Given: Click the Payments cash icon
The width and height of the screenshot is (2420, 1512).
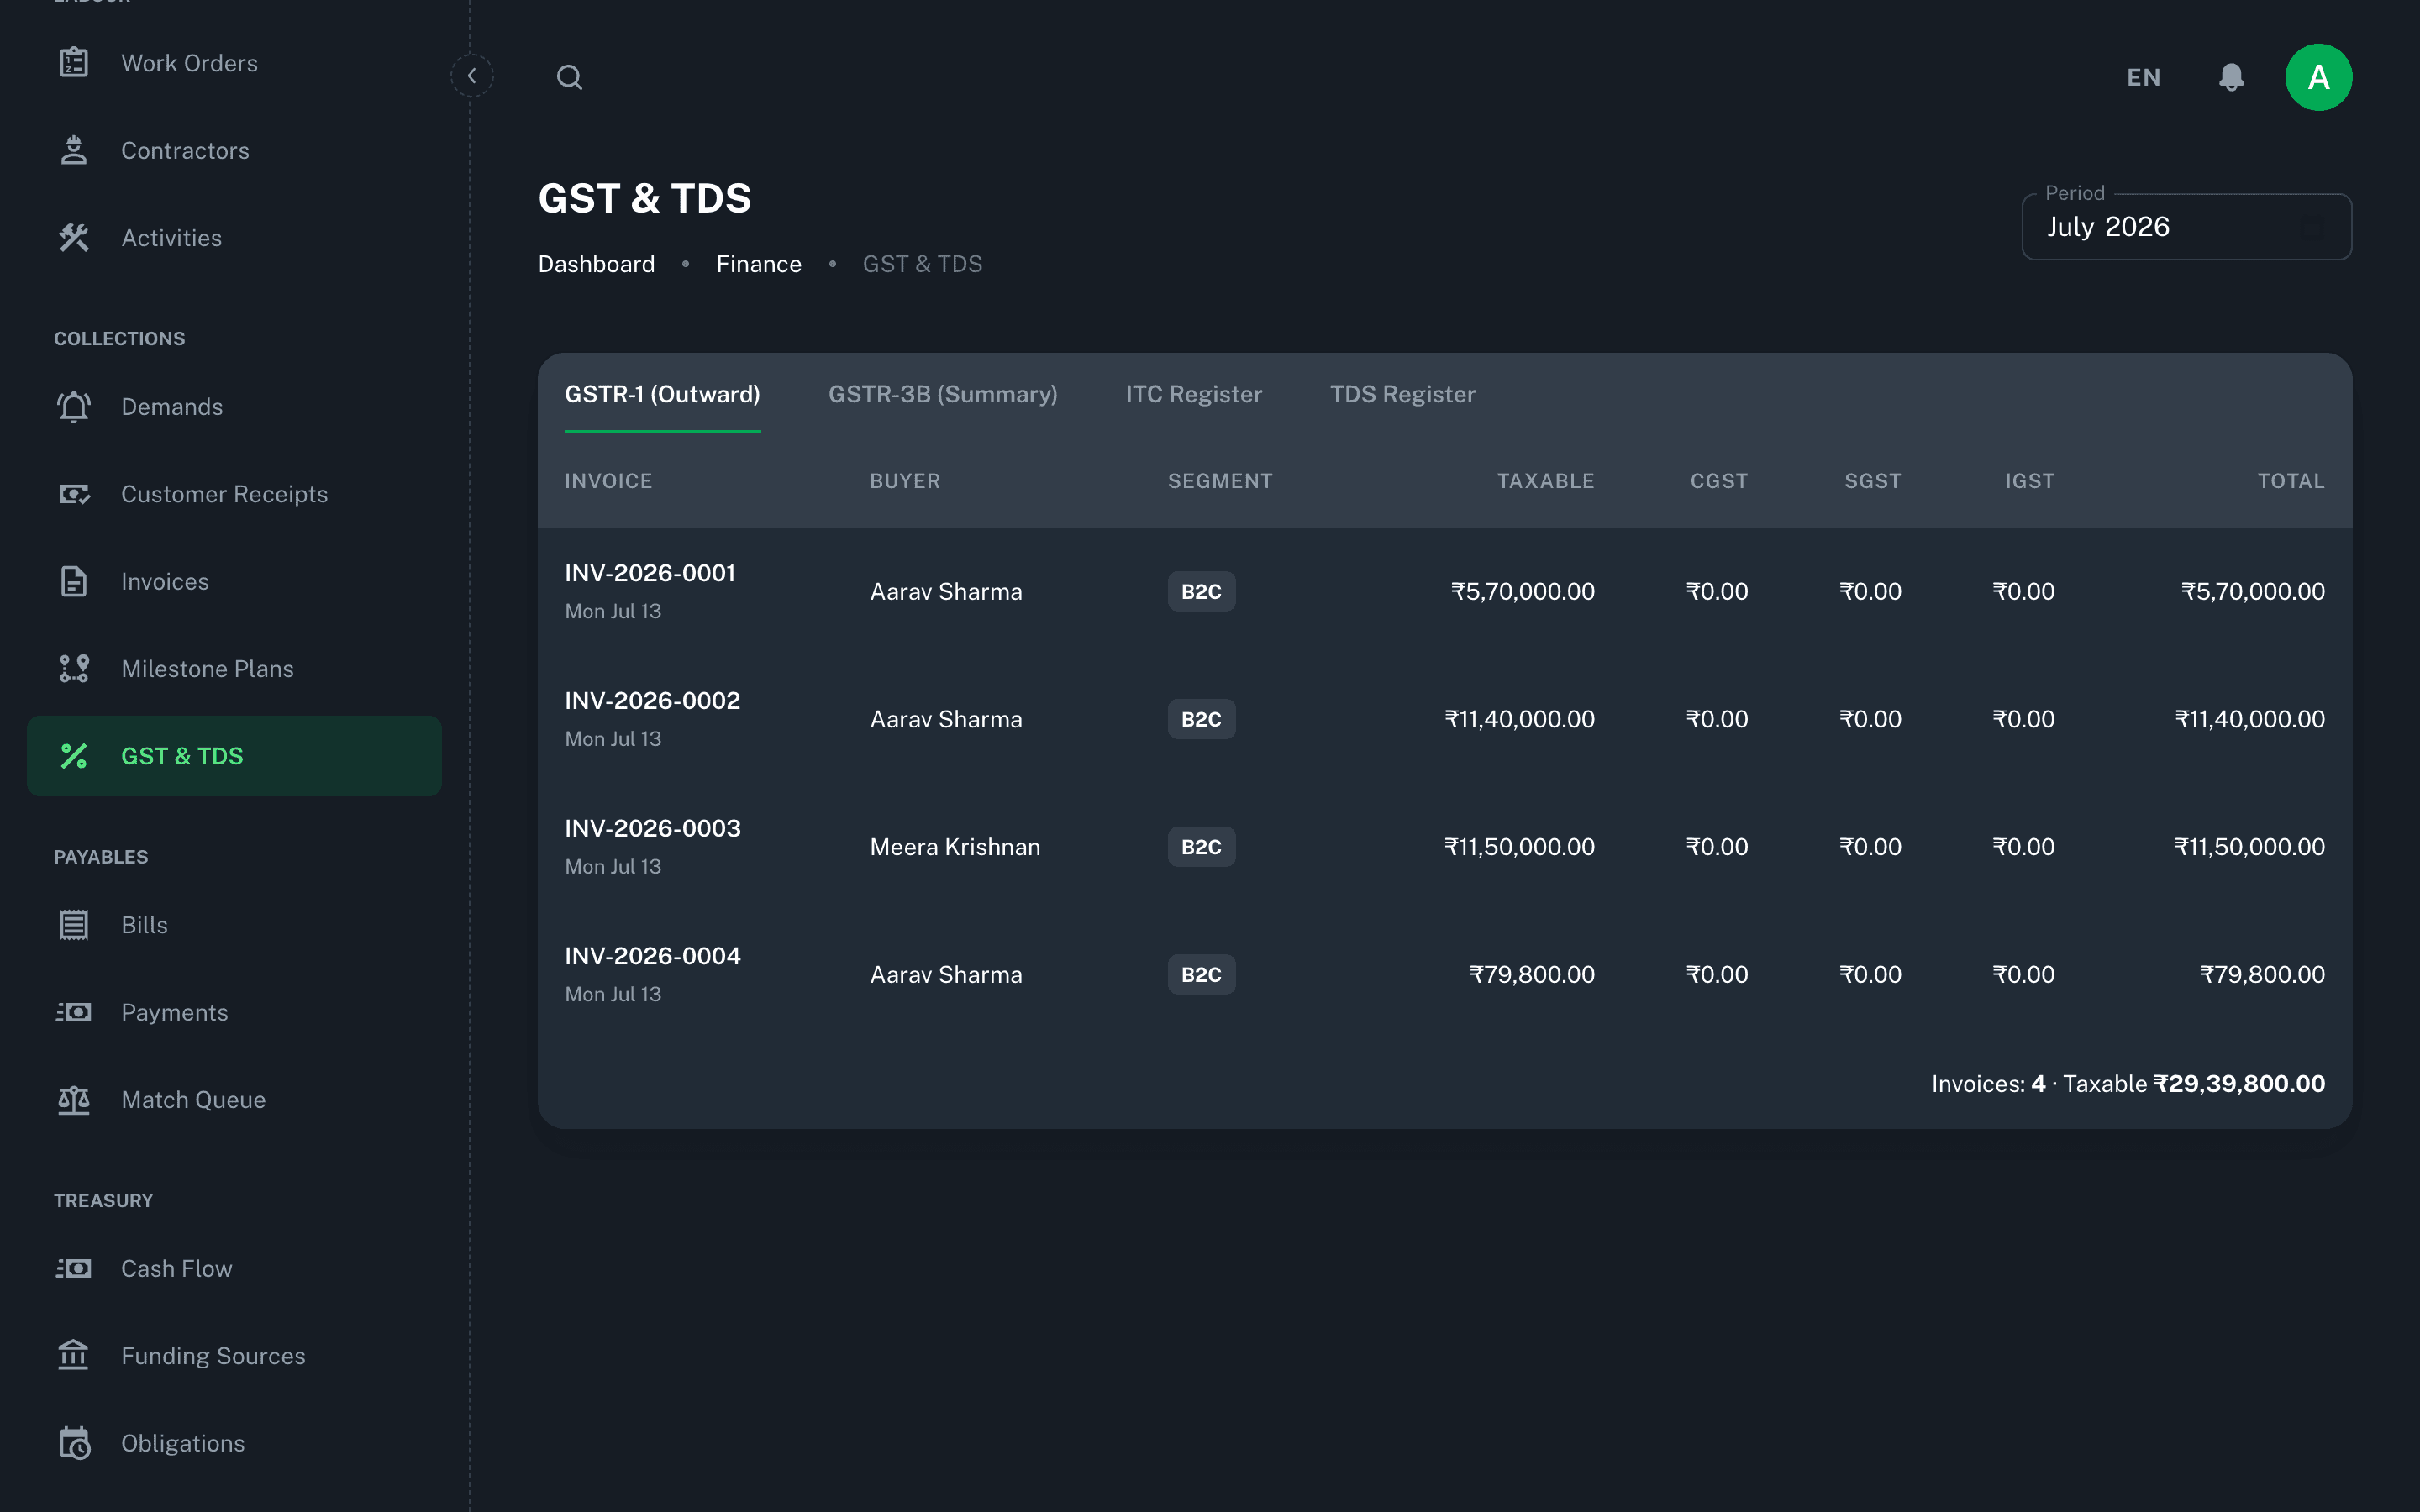Looking at the screenshot, I should [74, 1012].
